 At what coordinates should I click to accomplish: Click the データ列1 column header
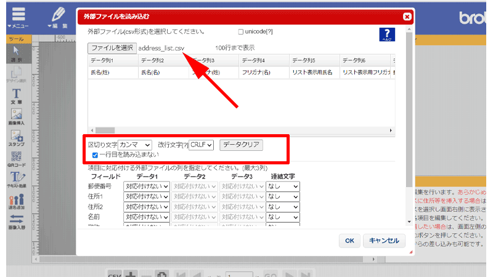tap(113, 60)
